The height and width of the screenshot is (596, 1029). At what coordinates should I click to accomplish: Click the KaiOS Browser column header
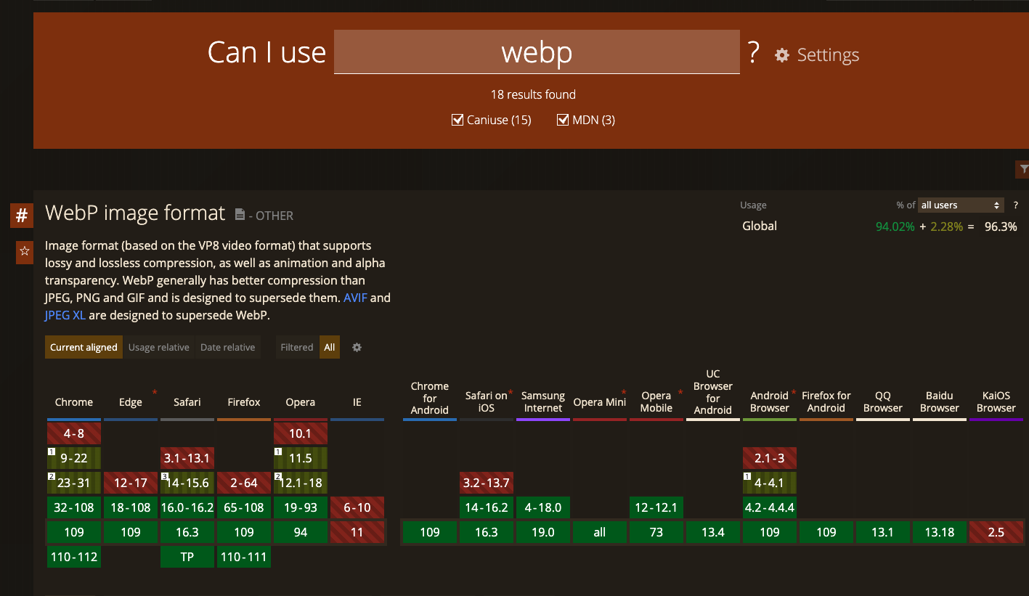[x=996, y=401]
